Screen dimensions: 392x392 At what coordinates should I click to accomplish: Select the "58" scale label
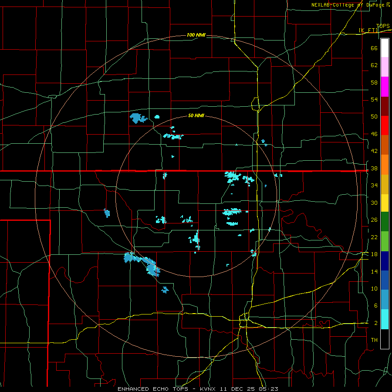click(374, 82)
